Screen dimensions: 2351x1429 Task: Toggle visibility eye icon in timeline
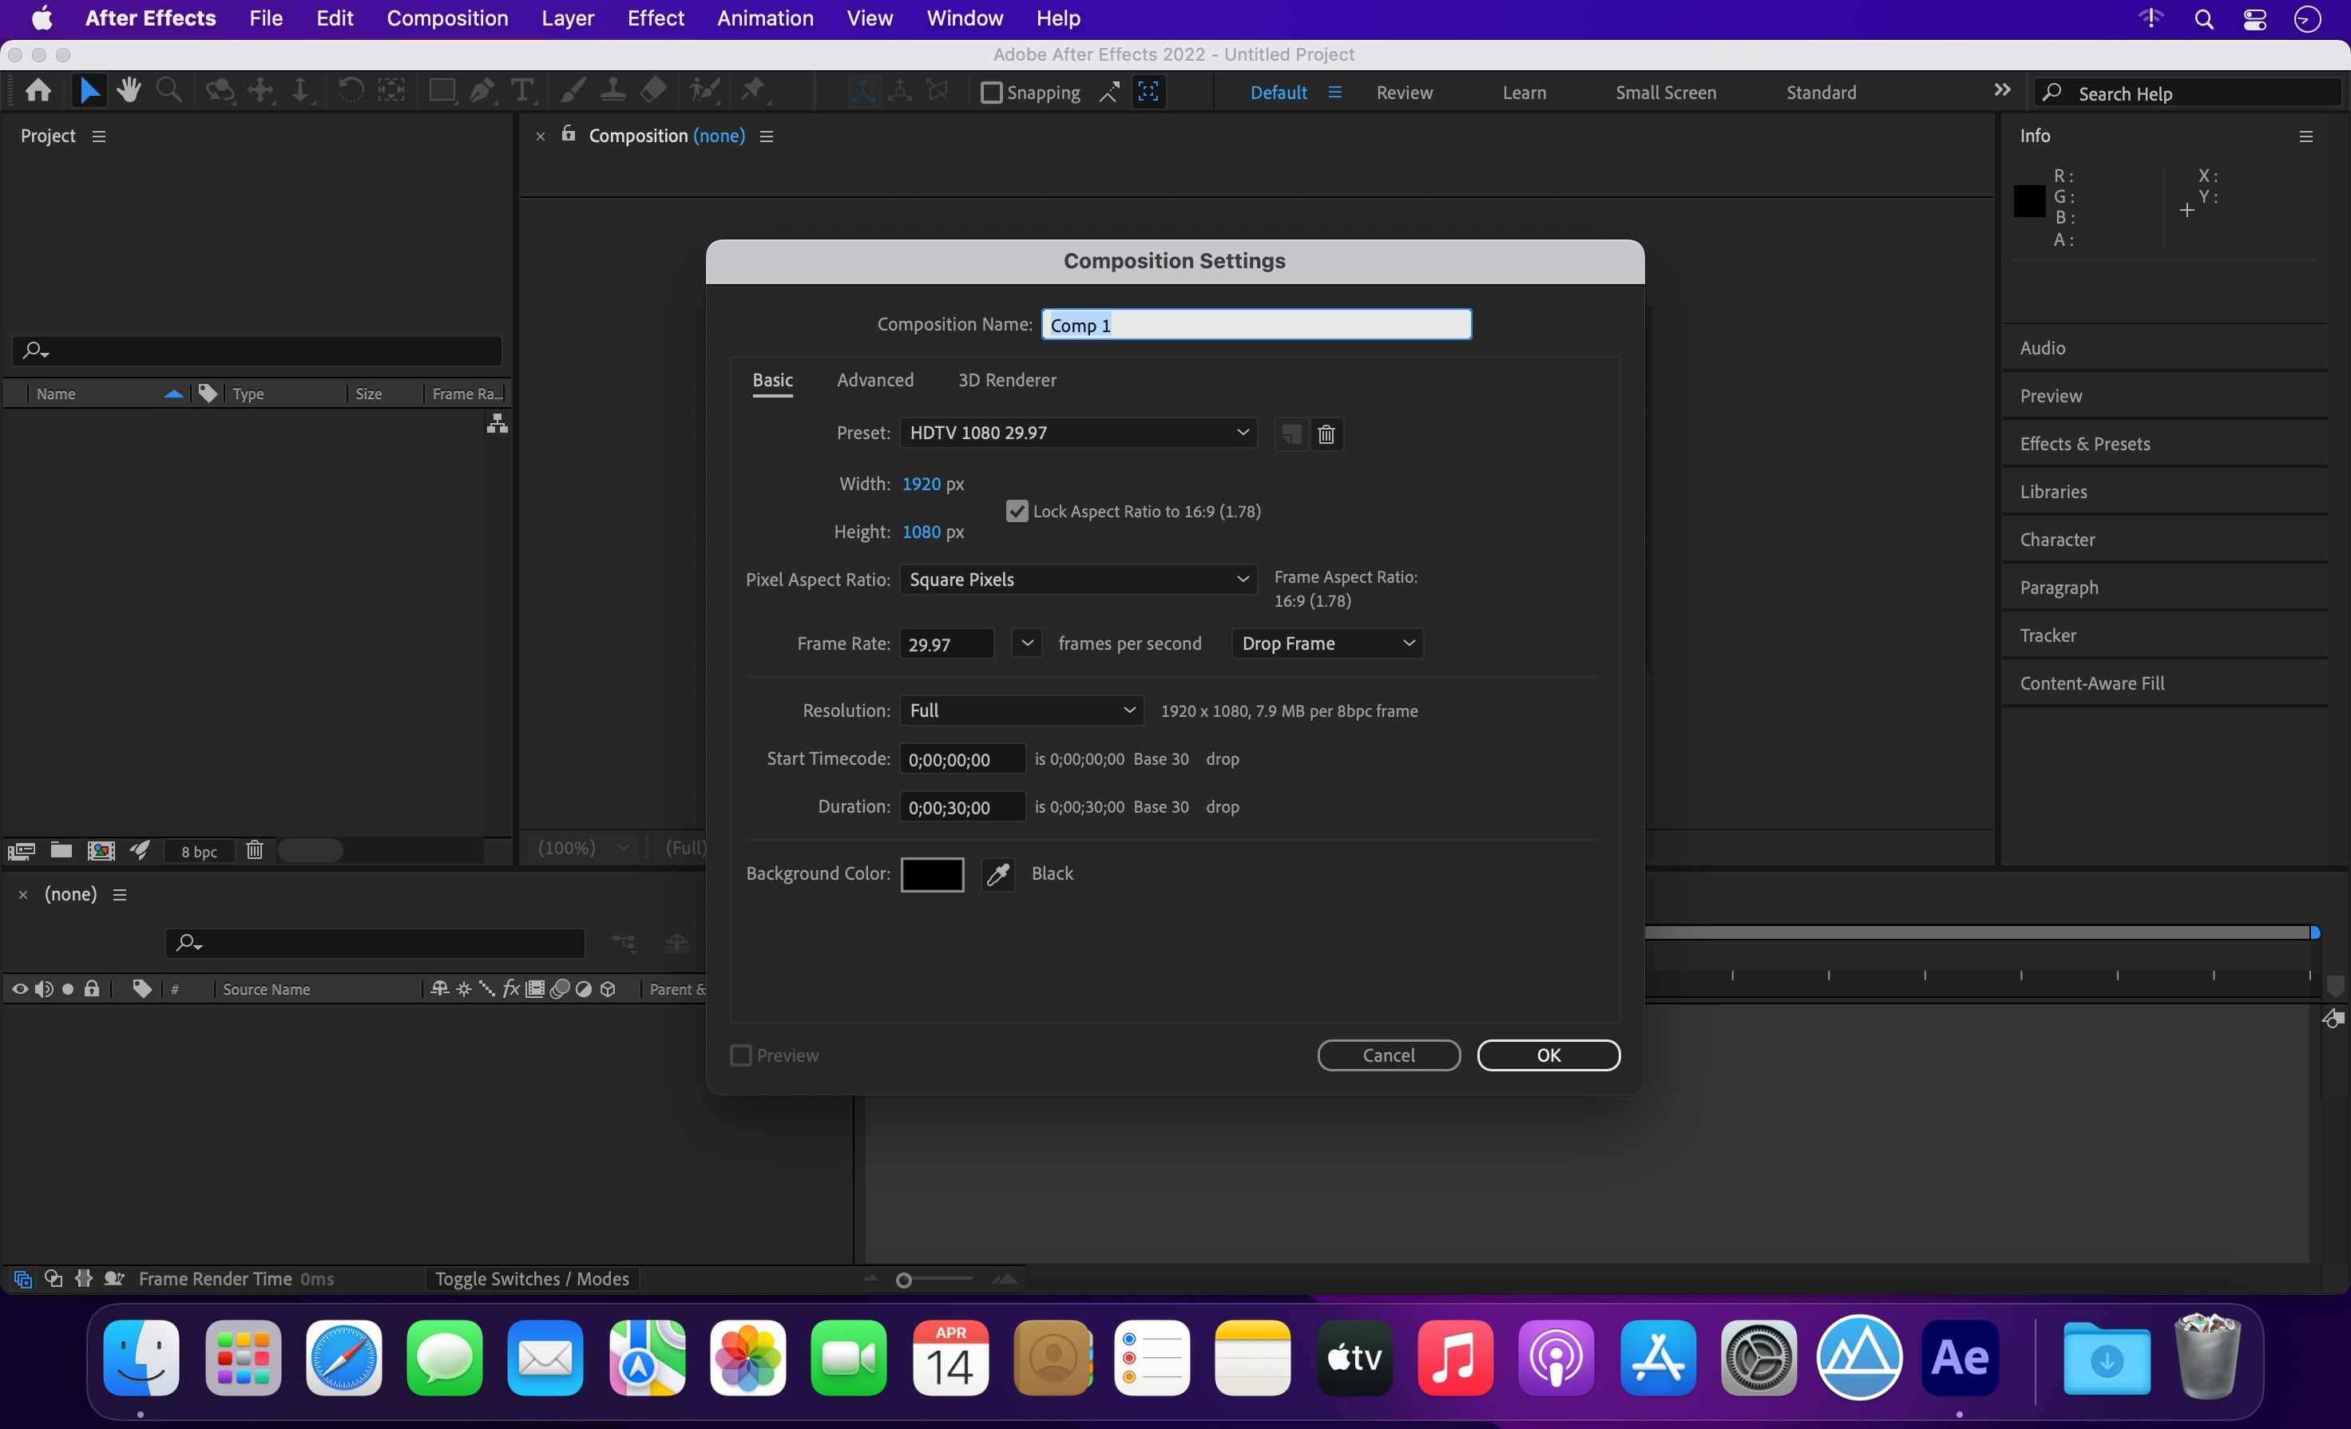(x=18, y=988)
